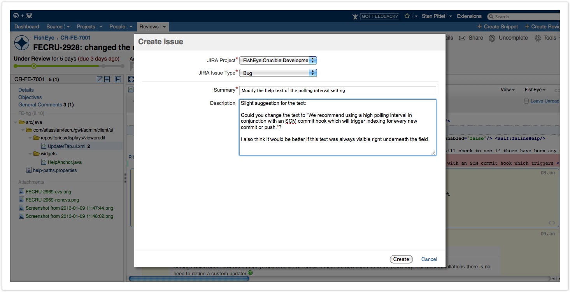Click the favourites star icon
The image size is (570, 292).
(407, 16)
